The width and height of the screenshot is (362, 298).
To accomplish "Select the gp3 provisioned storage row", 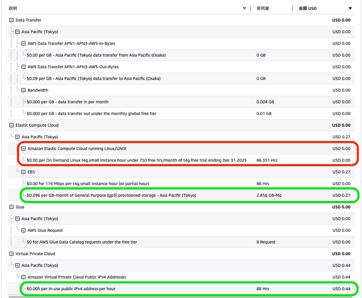I will pos(181,195).
